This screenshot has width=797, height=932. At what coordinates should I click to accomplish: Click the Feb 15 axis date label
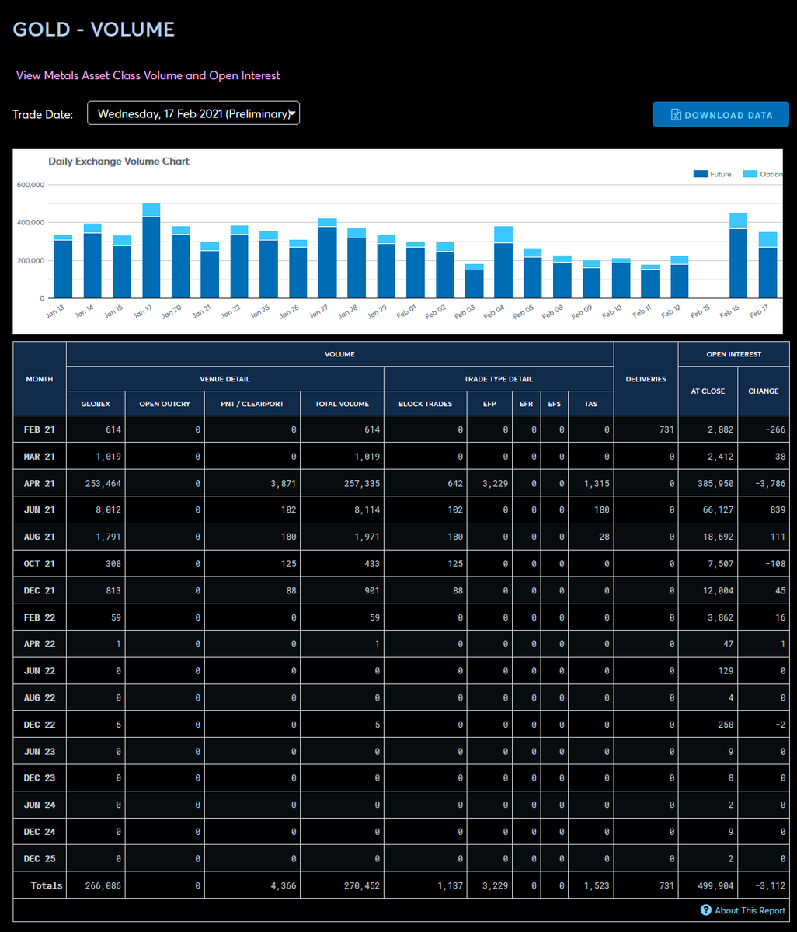click(700, 311)
